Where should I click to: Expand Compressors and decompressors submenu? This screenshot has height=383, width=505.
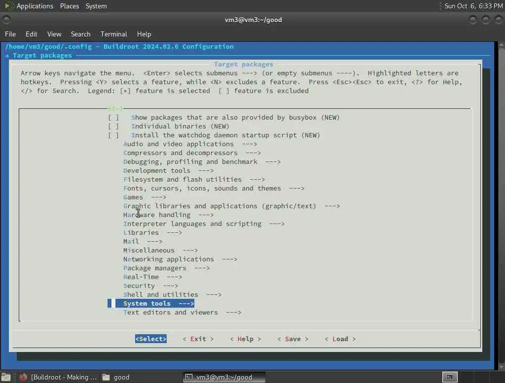point(192,153)
